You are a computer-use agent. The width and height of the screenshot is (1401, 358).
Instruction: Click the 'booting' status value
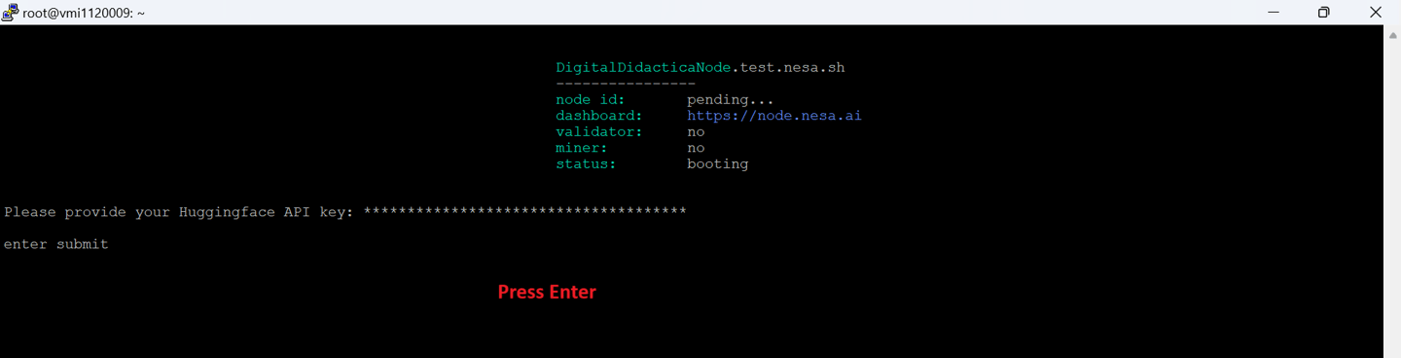click(x=717, y=164)
